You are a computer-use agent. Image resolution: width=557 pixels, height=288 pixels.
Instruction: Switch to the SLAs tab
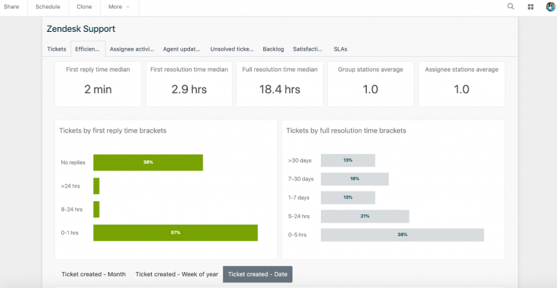tap(340, 49)
